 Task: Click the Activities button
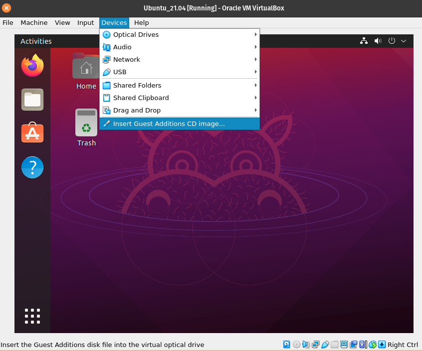click(36, 41)
